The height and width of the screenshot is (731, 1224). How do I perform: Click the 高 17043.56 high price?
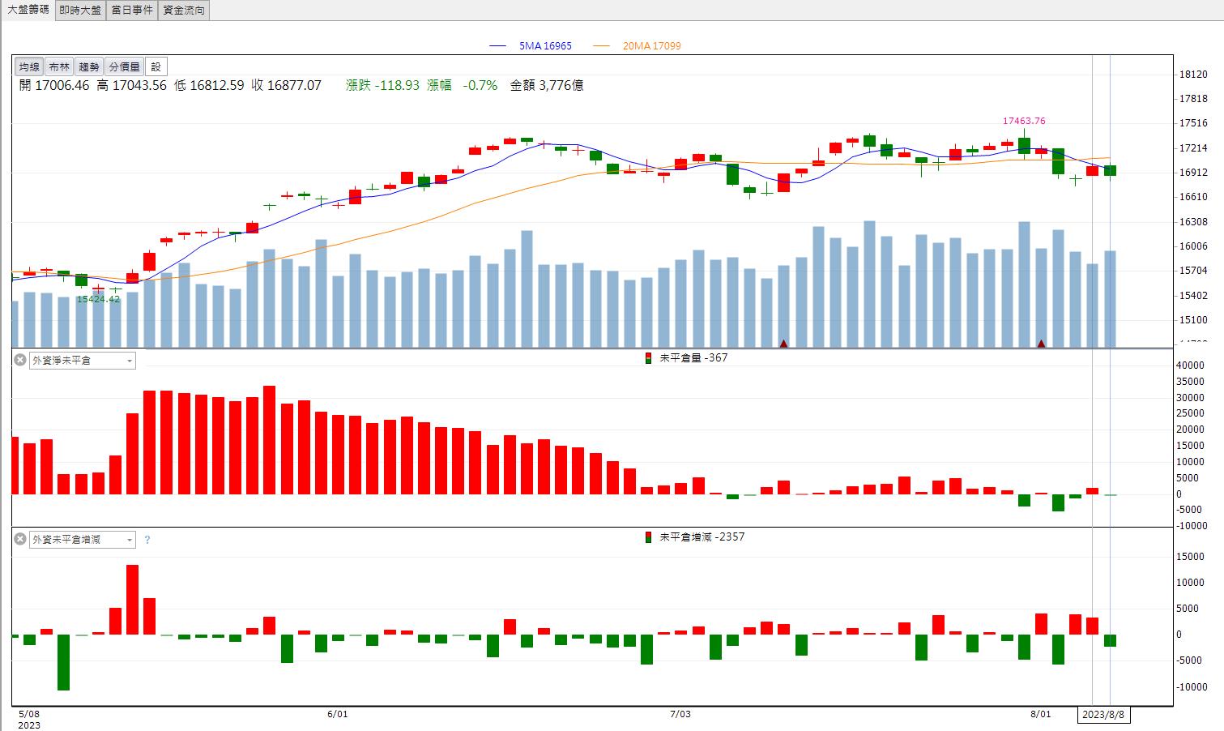click(131, 85)
